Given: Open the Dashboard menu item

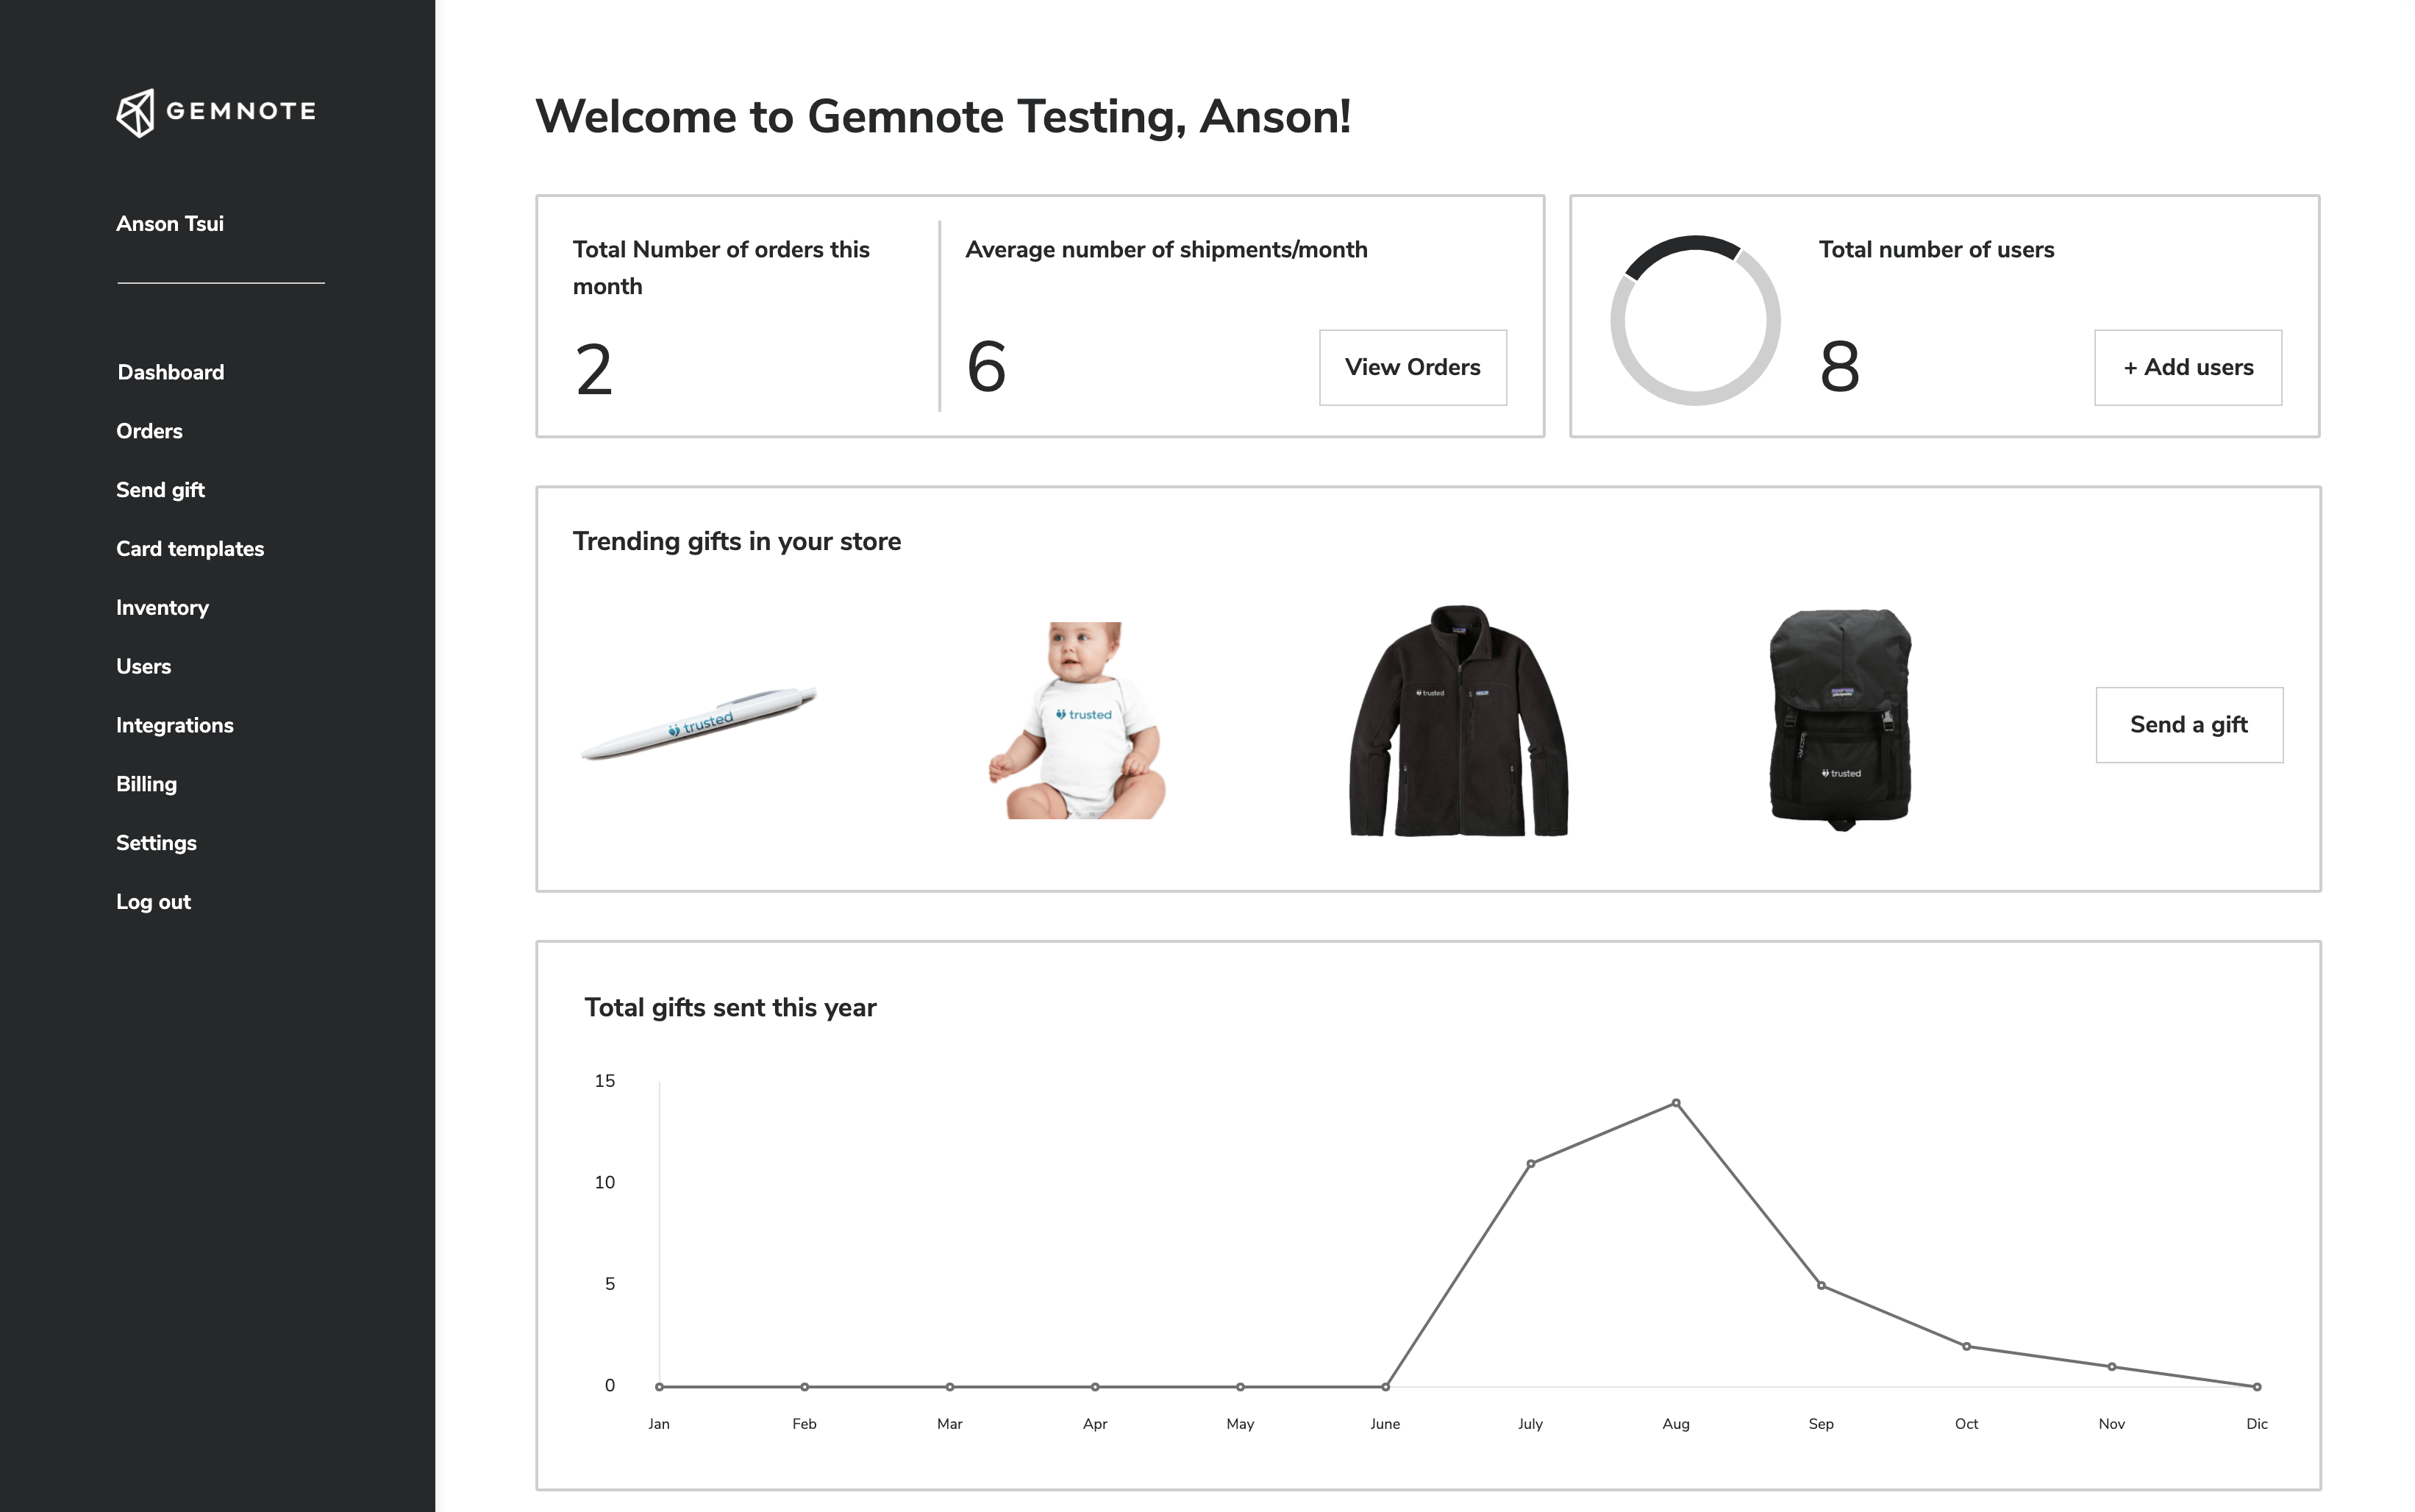Looking at the screenshot, I should pyautogui.click(x=171, y=372).
